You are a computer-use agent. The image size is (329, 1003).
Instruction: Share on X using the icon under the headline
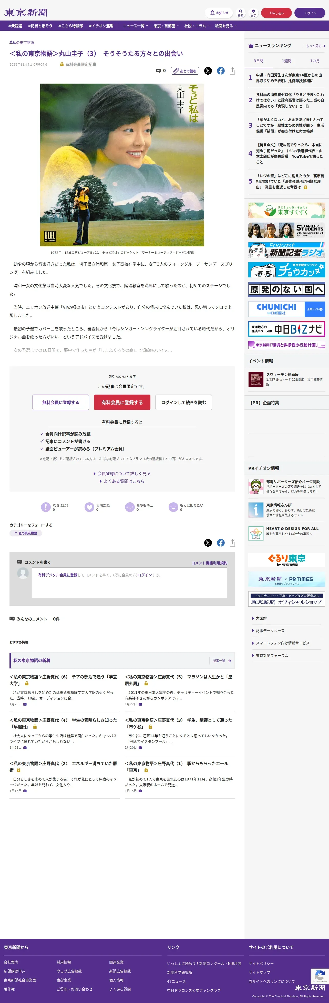click(x=208, y=71)
